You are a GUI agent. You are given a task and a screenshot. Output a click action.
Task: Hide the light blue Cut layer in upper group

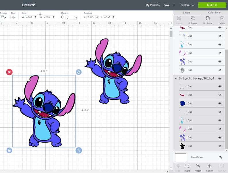(x=220, y=44)
